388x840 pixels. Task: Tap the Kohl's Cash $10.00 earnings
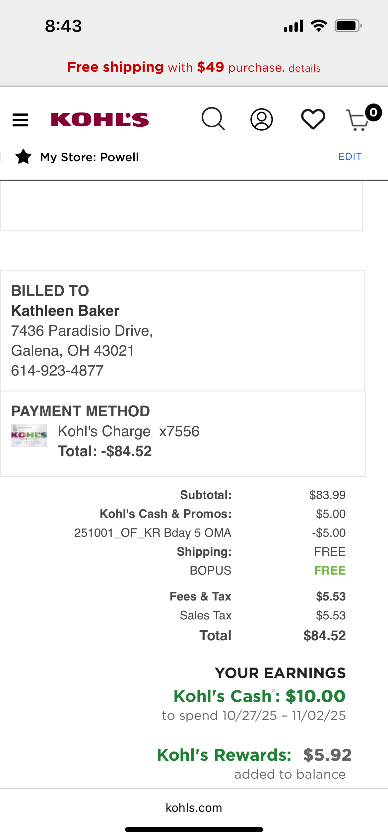tap(259, 696)
